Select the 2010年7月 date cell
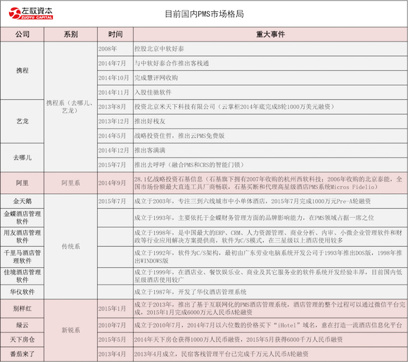 click(x=115, y=325)
